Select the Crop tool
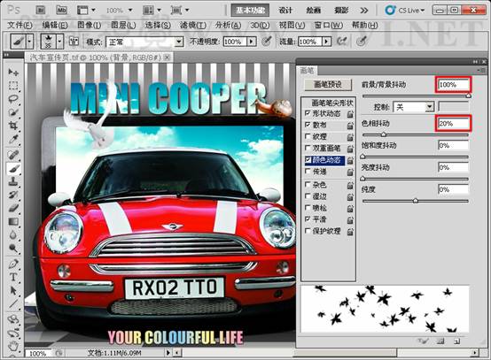 pyautogui.click(x=13, y=126)
